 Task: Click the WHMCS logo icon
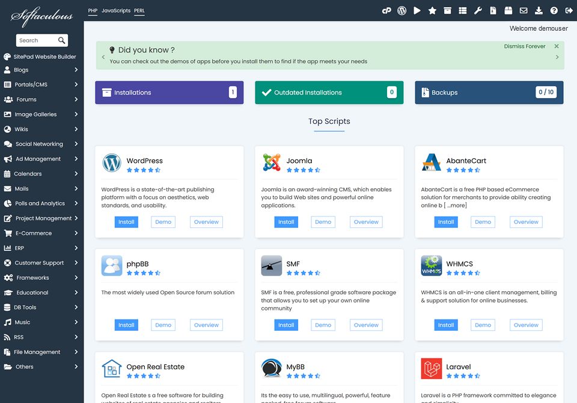432,266
